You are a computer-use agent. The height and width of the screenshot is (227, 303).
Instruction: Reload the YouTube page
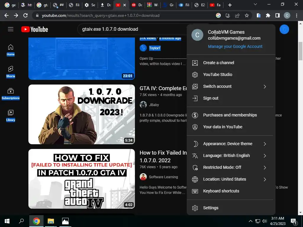click(x=25, y=15)
